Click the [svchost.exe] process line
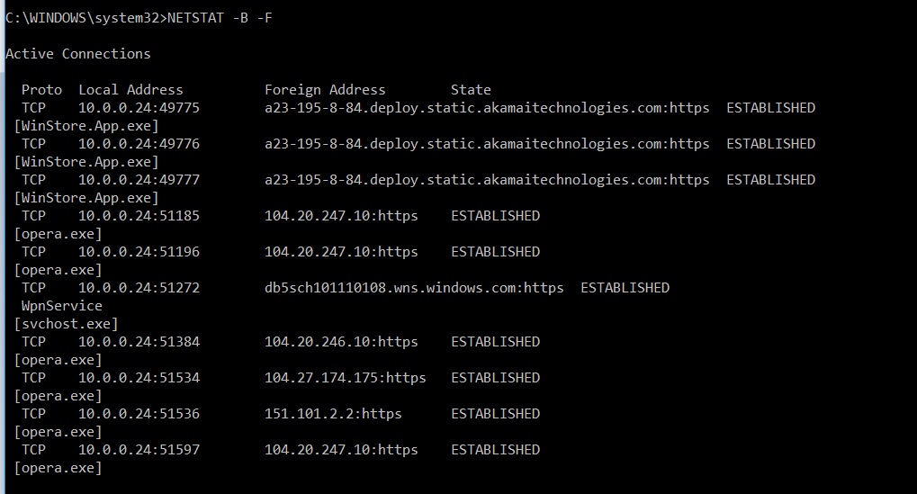Viewport: 917px width, 494px height. pos(66,325)
